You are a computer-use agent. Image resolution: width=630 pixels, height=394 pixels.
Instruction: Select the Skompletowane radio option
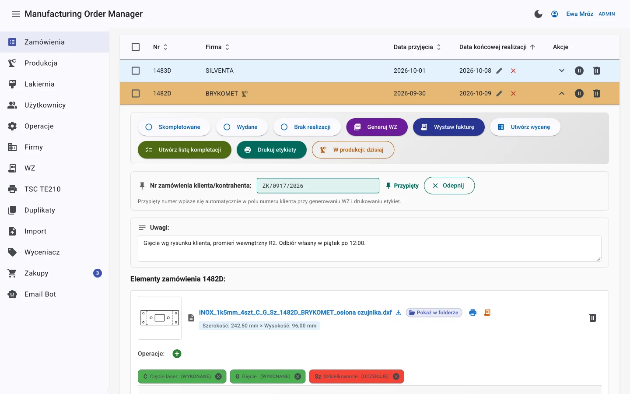pos(174,127)
